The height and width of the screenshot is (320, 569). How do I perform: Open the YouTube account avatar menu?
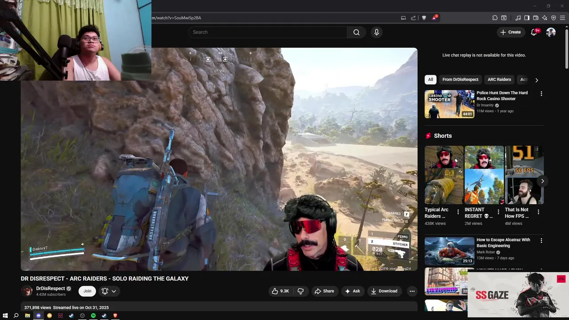pos(551,32)
